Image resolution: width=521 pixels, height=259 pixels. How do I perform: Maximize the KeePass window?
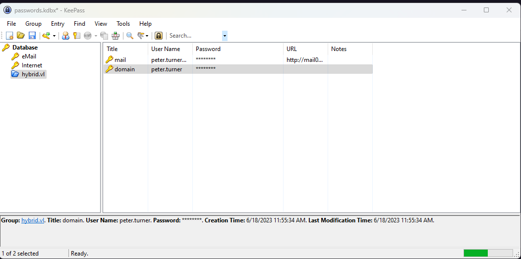(486, 10)
